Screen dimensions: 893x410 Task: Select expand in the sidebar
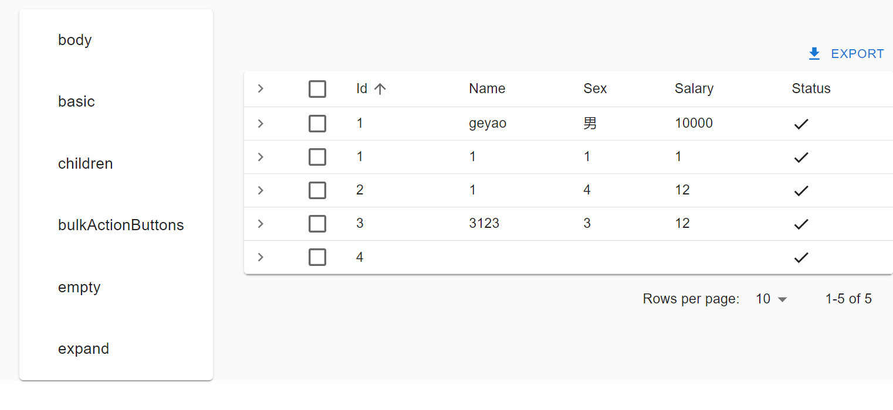83,348
